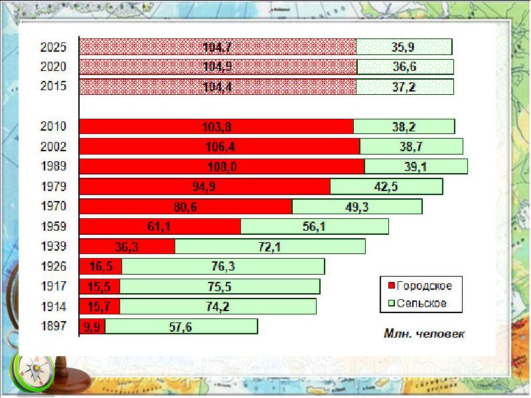Viewport: 531px width, 398px height.
Task: Click the green Сельское legend swatch
Action: tap(391, 304)
